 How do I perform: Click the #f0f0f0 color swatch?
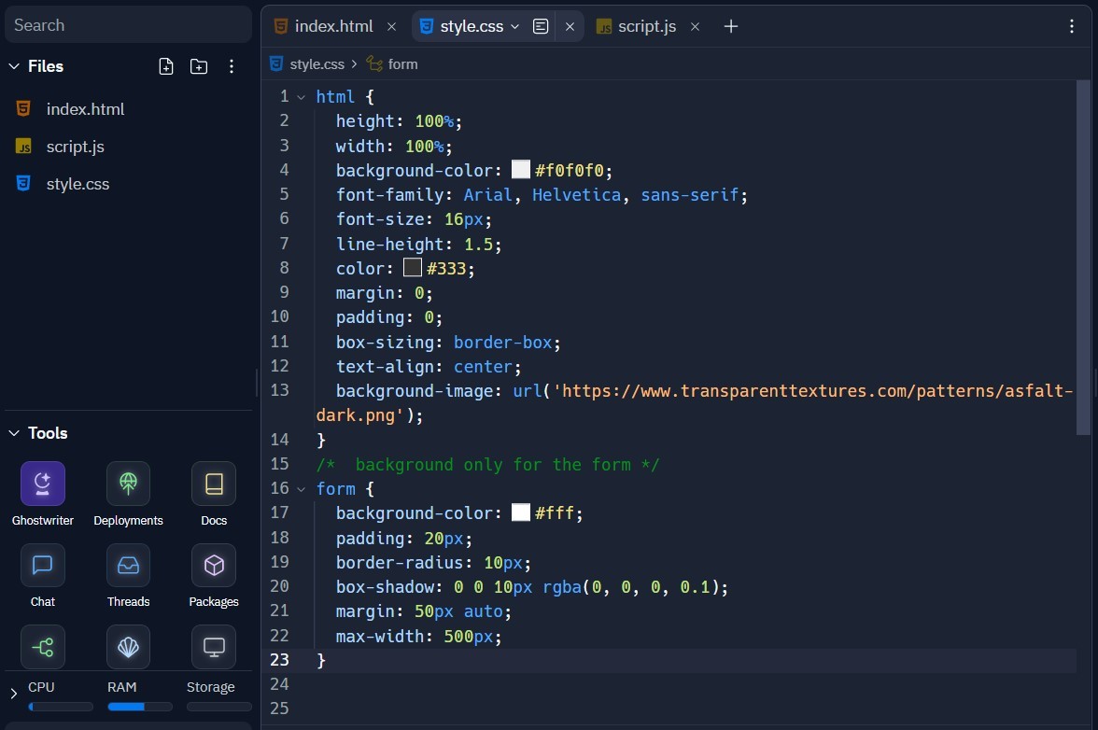[x=521, y=169]
